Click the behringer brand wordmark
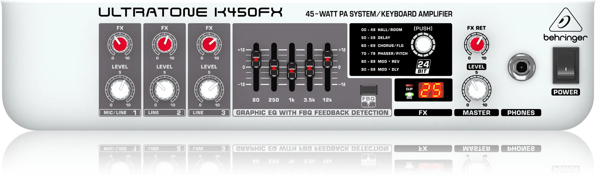This screenshot has width=596, height=176. (x=565, y=38)
